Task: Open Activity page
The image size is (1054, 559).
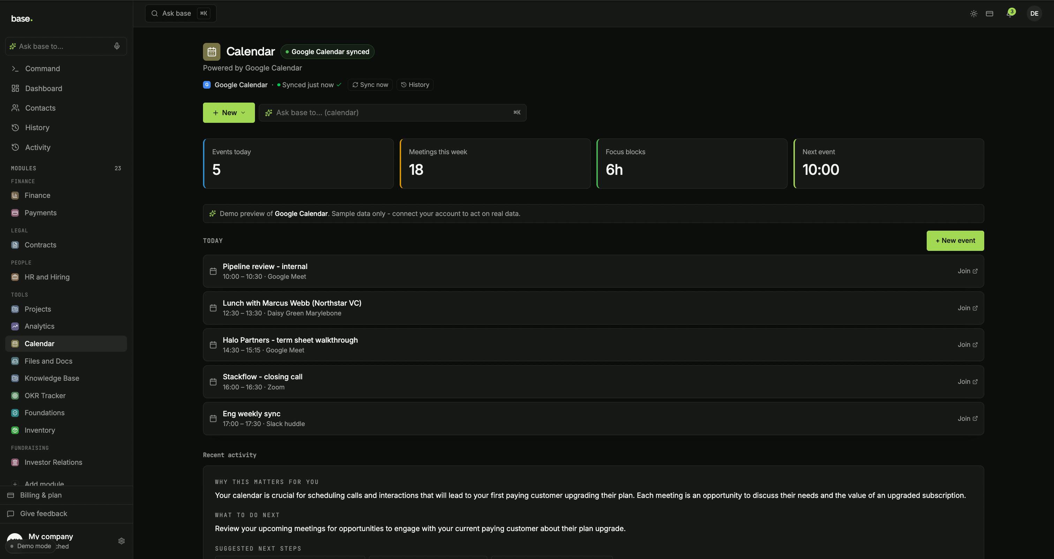Action: 66,147
